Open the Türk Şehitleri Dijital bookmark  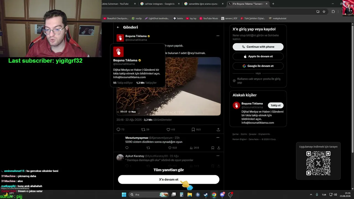(253, 19)
